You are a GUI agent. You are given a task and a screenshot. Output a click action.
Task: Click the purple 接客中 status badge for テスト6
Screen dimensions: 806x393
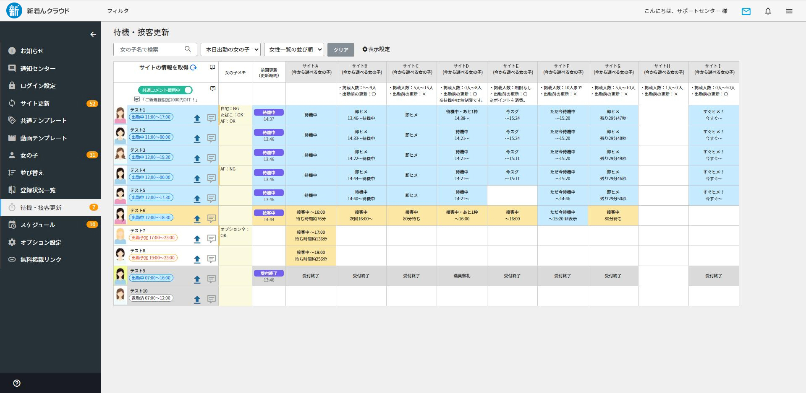(x=269, y=213)
